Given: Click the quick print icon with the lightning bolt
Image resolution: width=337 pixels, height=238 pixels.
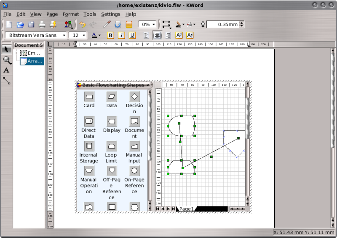Looking at the screenshot, I should click(x=53, y=24).
